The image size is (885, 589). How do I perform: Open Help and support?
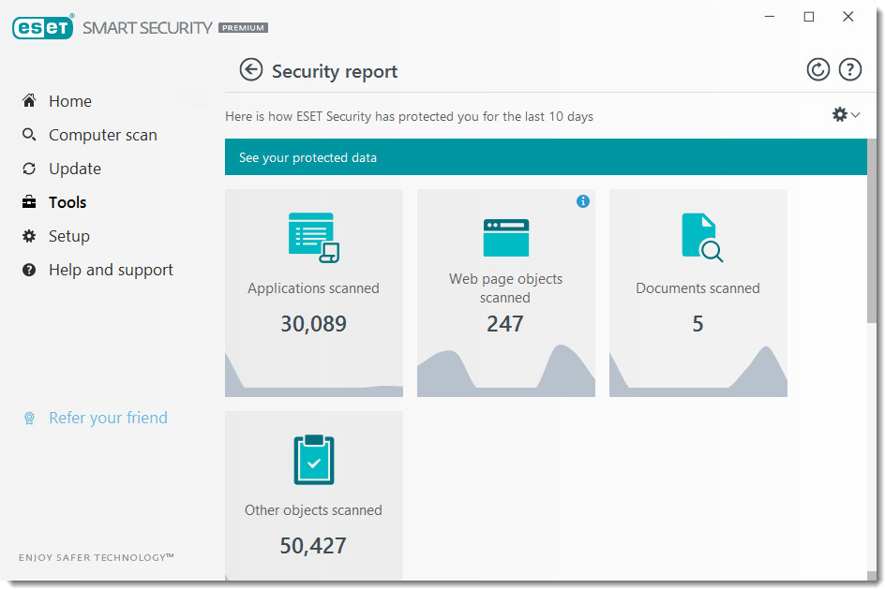coord(111,270)
